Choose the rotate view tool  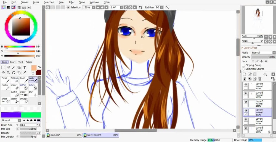pos(14,73)
